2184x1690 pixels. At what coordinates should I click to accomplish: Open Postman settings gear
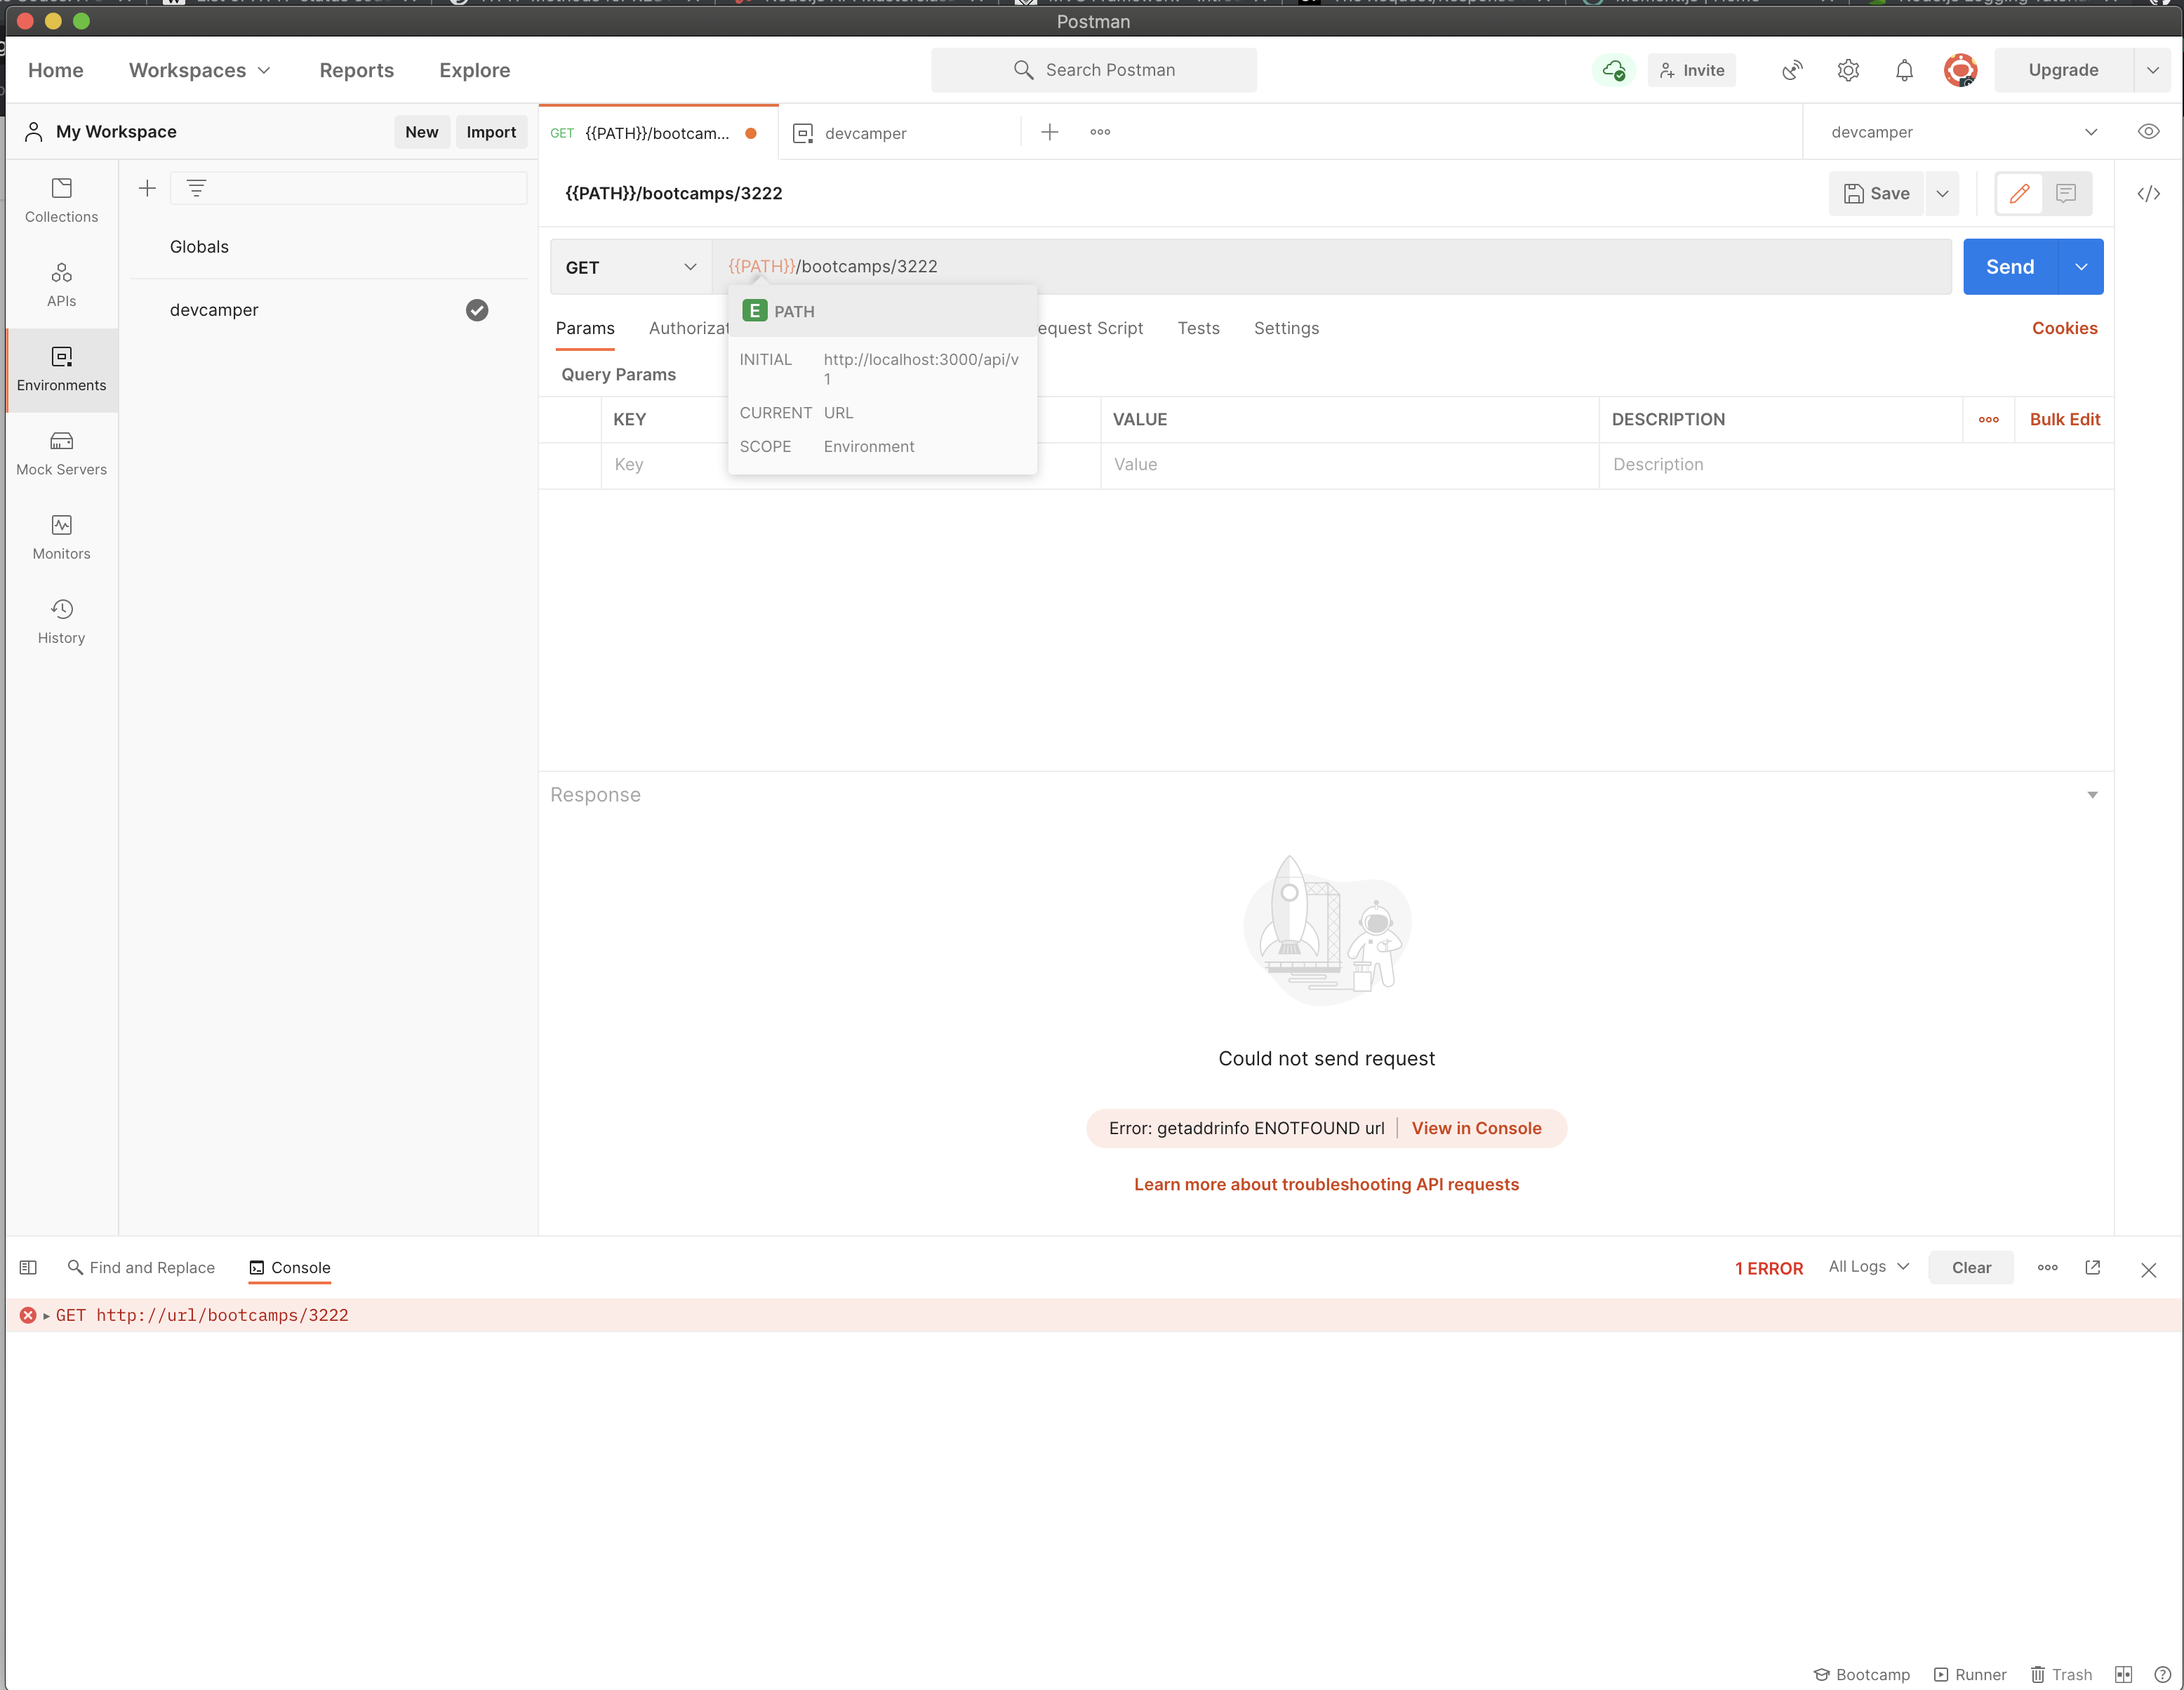pos(1848,70)
